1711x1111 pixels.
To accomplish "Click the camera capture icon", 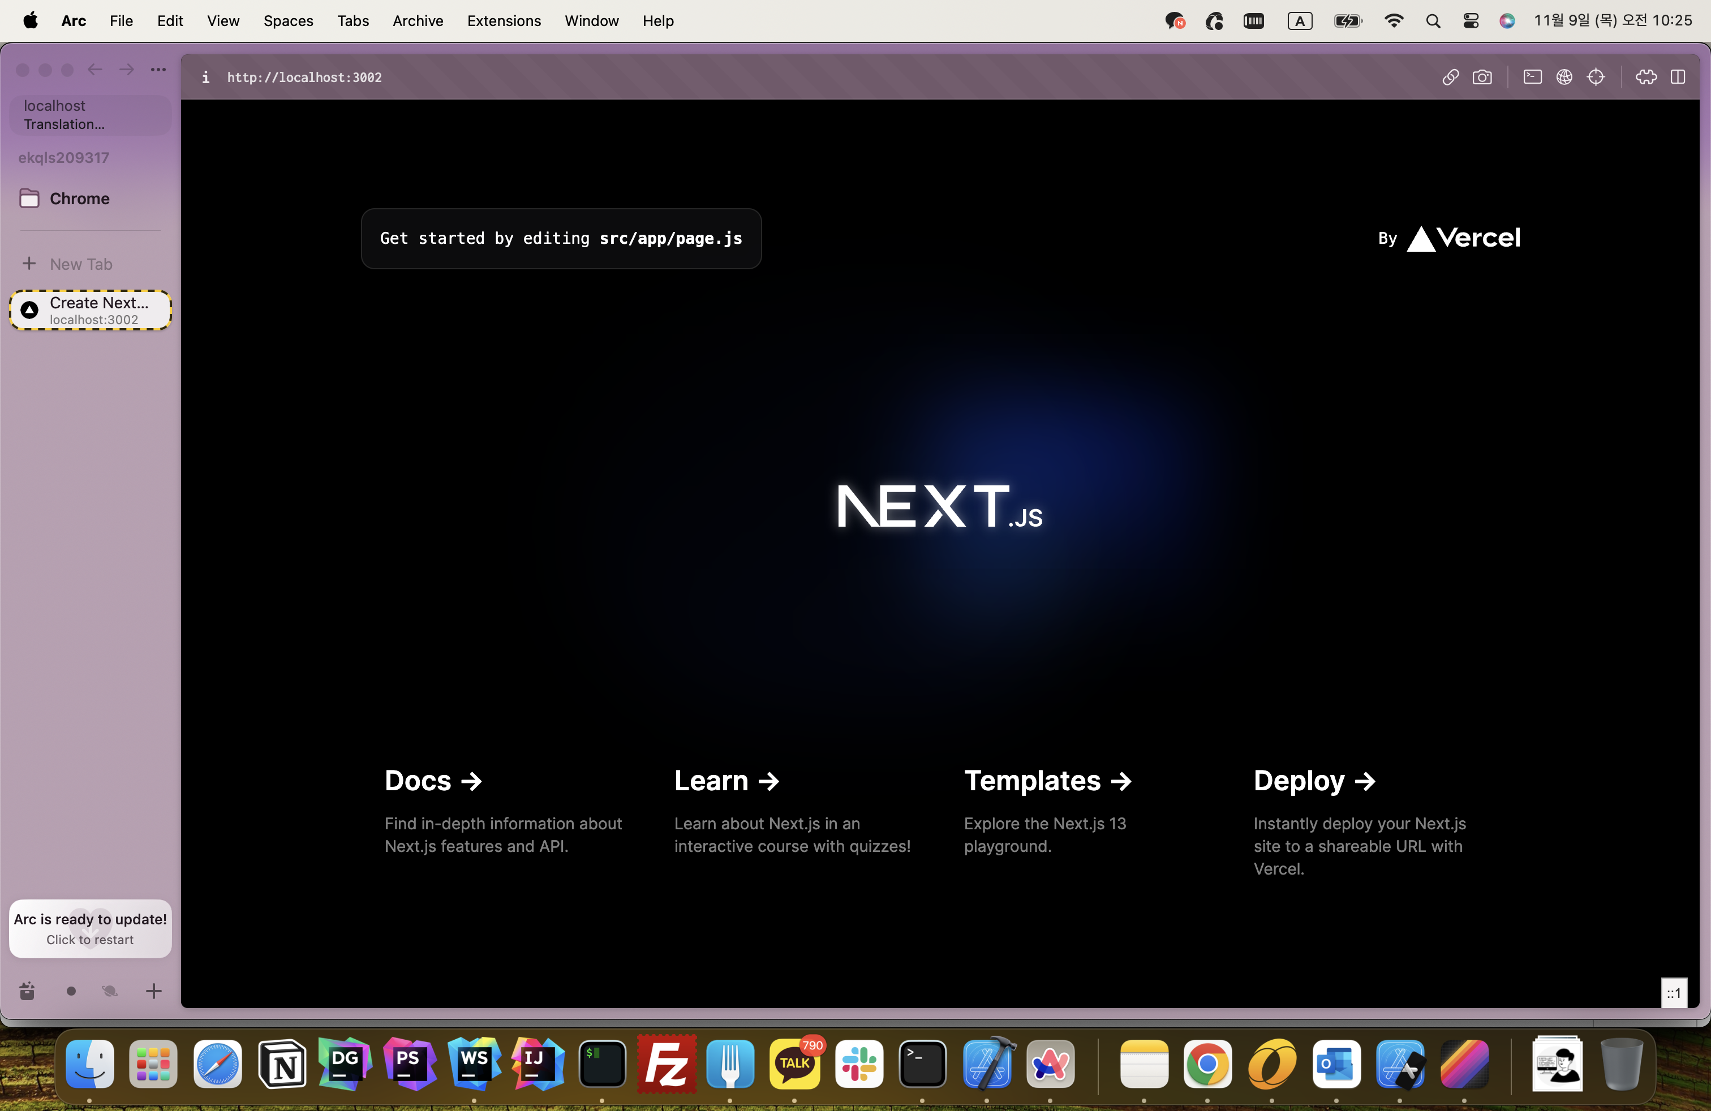I will [1482, 77].
